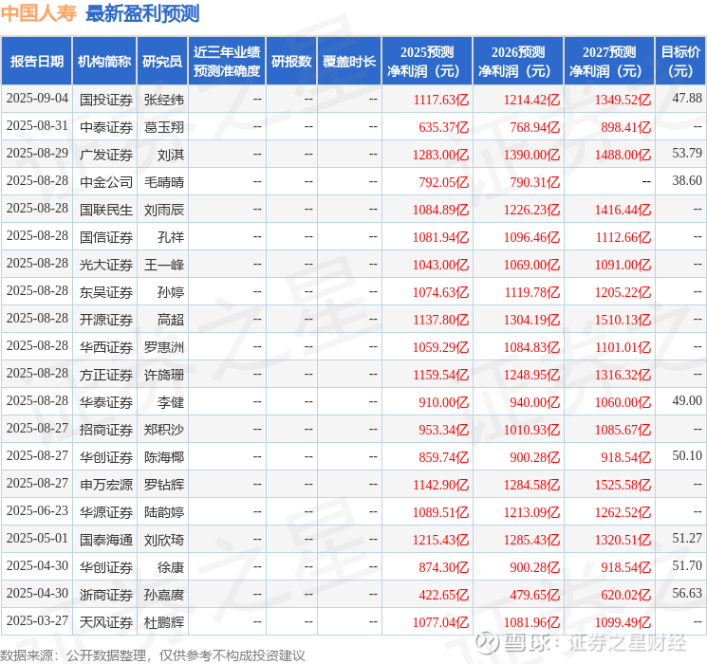707x664 pixels.
Task: Click value 1117.63亿
Action: (441, 100)
